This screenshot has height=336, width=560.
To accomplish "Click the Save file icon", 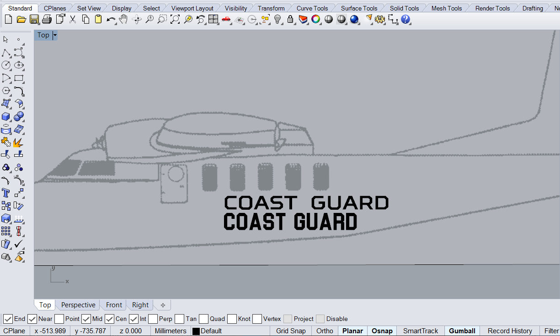I will click(x=34, y=19).
